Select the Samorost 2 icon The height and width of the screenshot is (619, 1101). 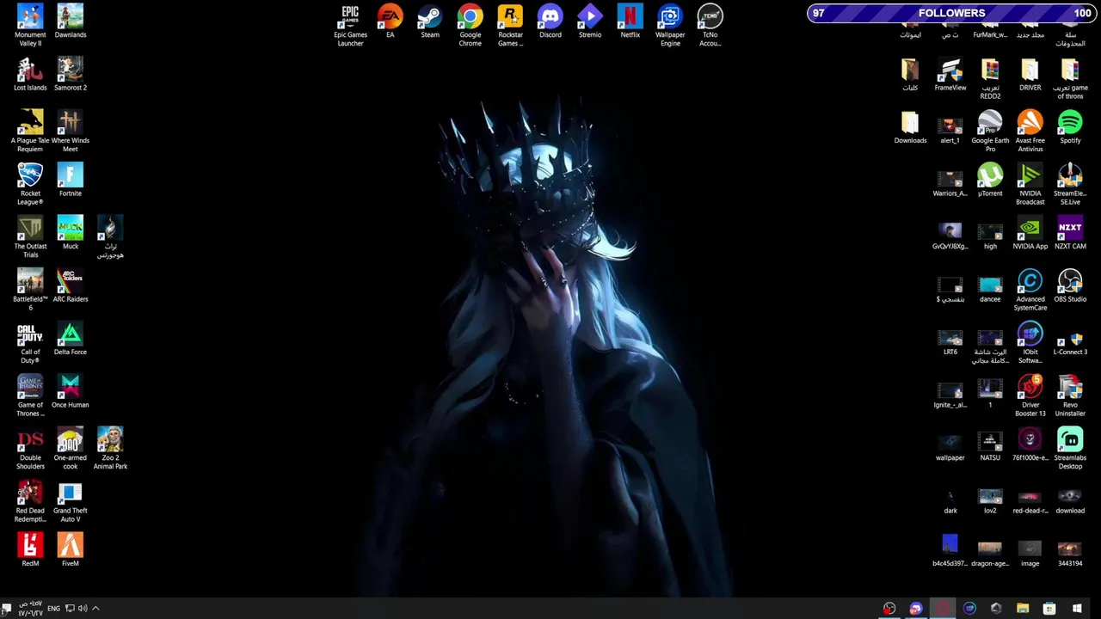pyautogui.click(x=71, y=74)
